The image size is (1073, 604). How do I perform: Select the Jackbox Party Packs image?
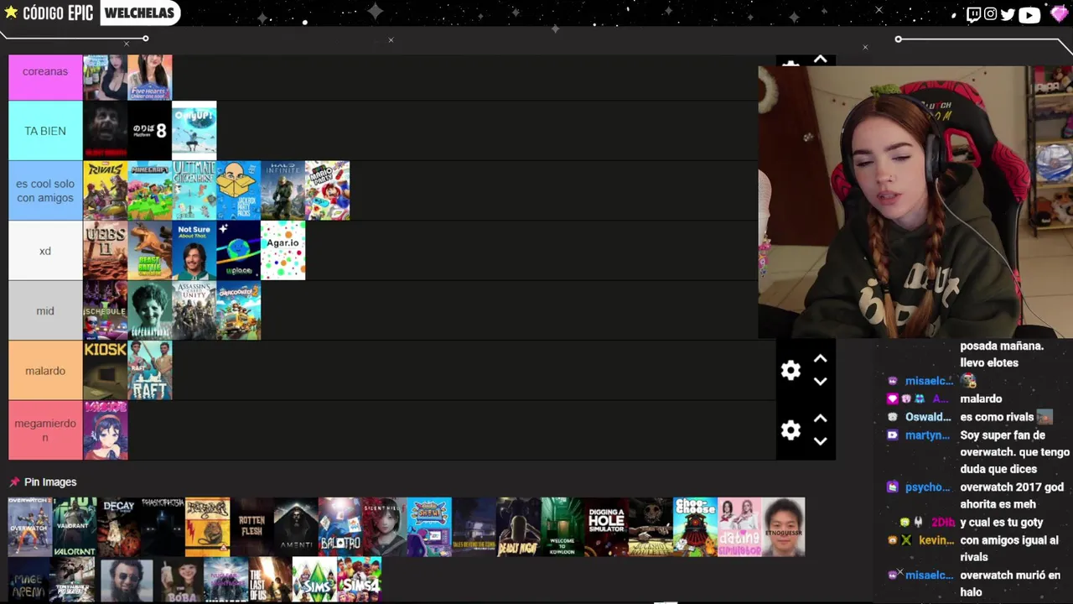pyautogui.click(x=238, y=190)
